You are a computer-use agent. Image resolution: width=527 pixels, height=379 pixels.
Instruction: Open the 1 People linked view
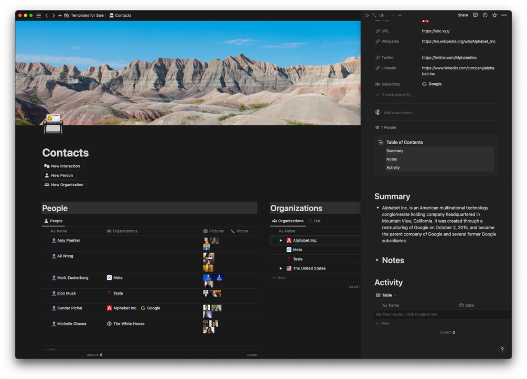coord(386,128)
